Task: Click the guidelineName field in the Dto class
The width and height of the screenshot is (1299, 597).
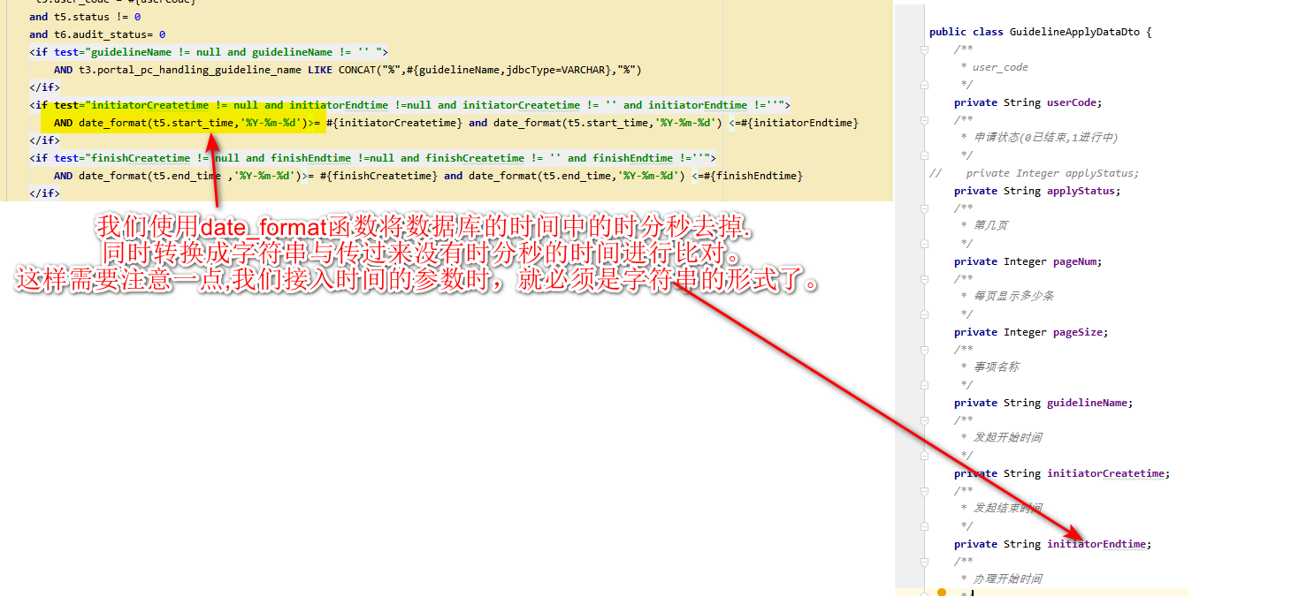Action: (1087, 403)
